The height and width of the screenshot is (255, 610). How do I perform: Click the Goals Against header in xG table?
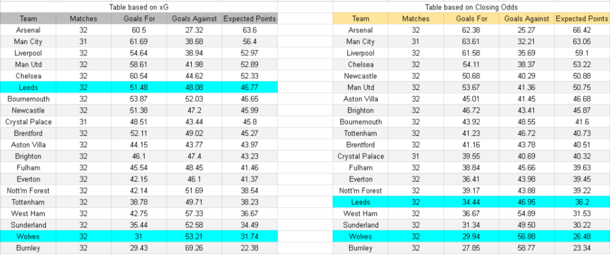tap(194, 18)
